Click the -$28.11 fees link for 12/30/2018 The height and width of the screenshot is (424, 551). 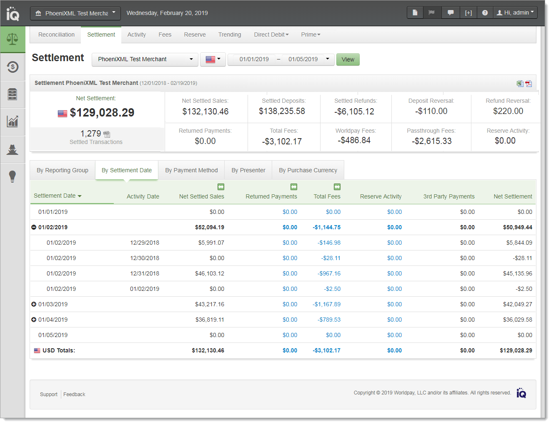click(331, 258)
